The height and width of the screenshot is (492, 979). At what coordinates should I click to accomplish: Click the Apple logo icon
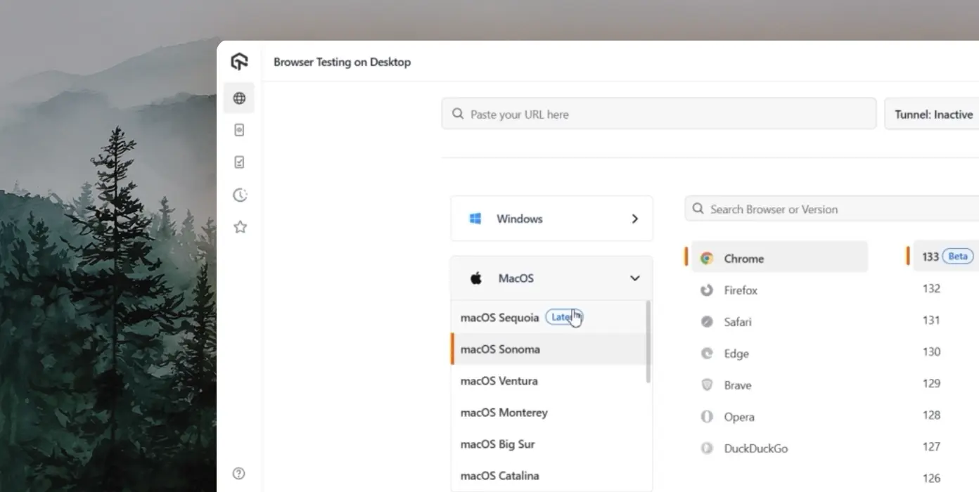point(476,278)
